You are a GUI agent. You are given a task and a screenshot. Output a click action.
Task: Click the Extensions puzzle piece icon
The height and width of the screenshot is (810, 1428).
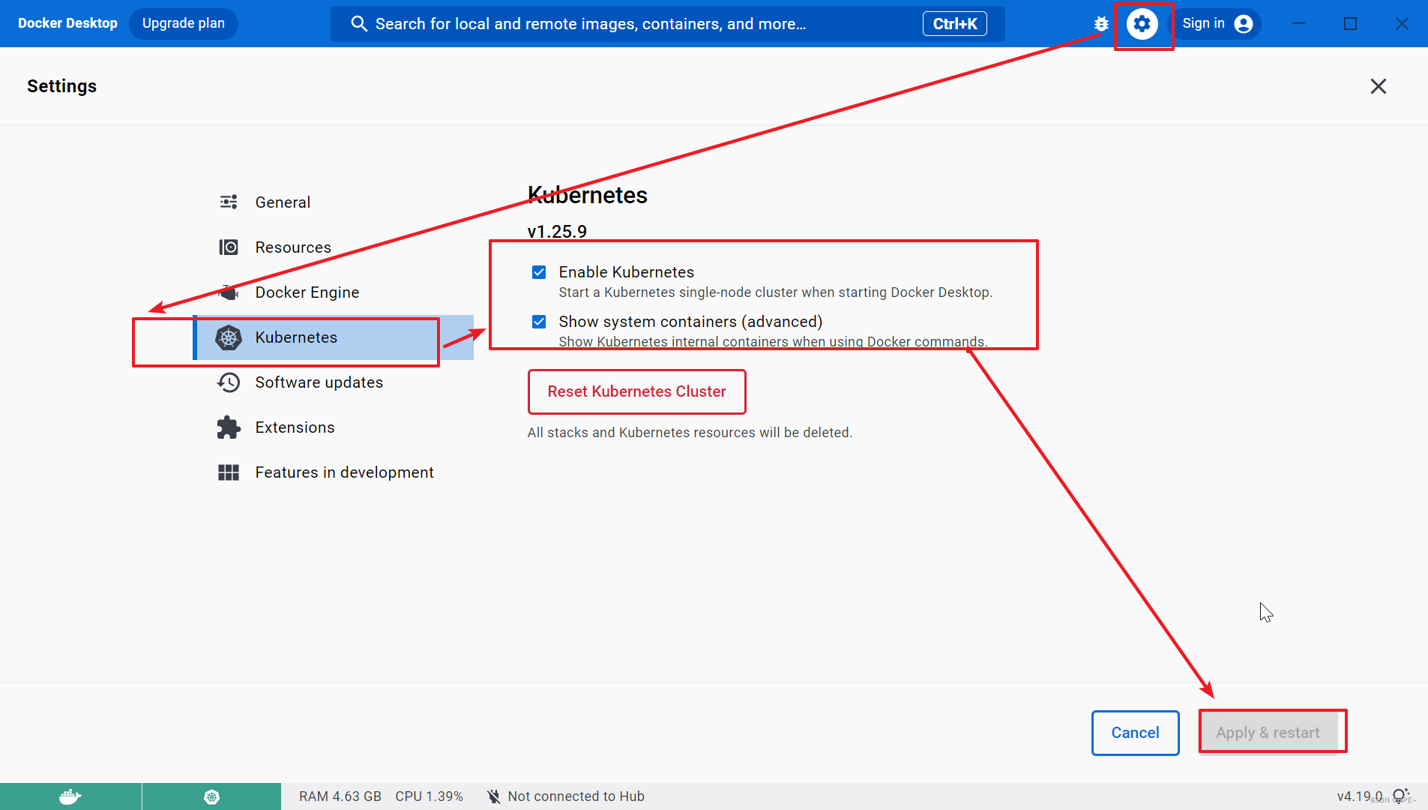click(229, 427)
